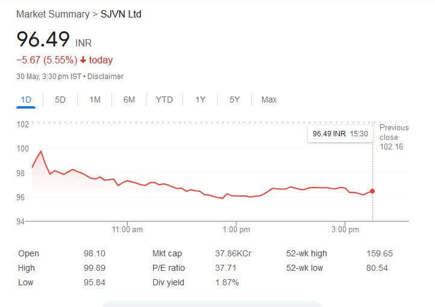Click the 11:00 am time axis label
This screenshot has height=307, width=435.
pos(128,230)
